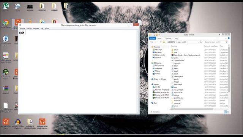
Task: Launch Audacity from the desktop shortcut
Action: coord(18,122)
